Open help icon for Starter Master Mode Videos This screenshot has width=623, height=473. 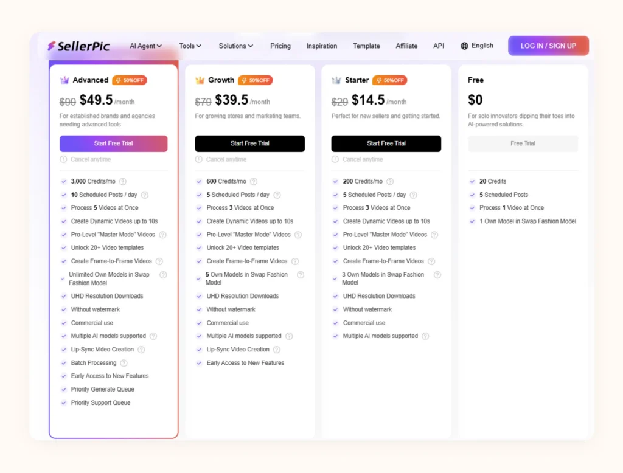point(434,235)
